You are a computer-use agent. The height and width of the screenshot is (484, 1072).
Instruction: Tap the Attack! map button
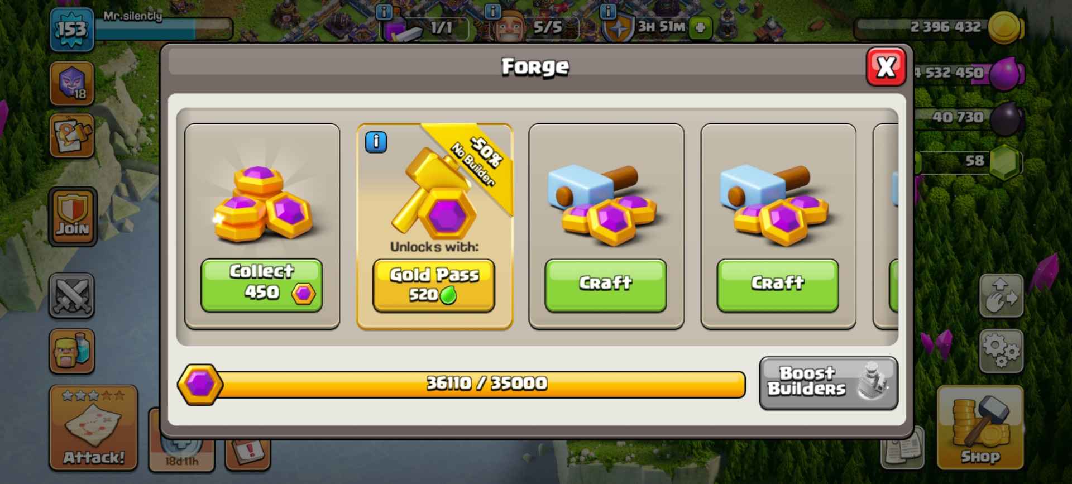point(93,427)
